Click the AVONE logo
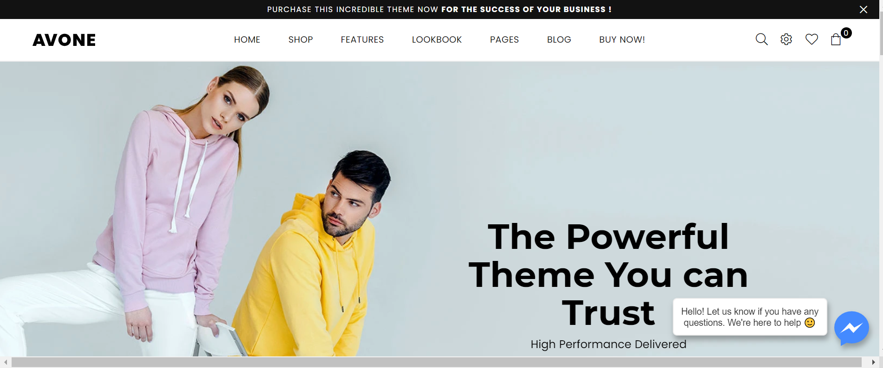 pos(64,40)
